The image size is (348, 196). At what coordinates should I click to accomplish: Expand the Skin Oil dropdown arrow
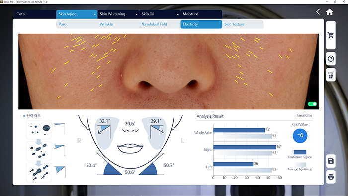click(x=178, y=14)
